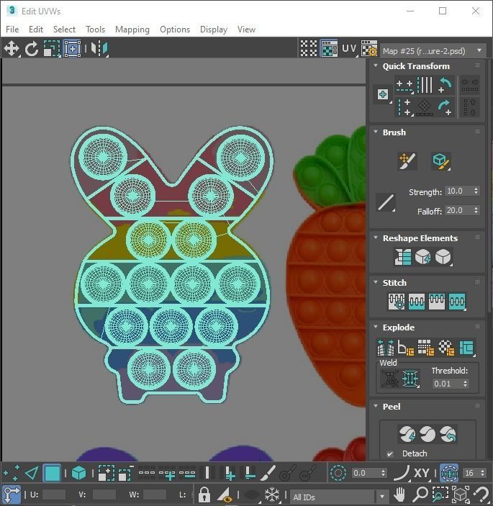Click the Weld Threshold spinner arrows
Image resolution: width=493 pixels, height=506 pixels.
click(465, 384)
